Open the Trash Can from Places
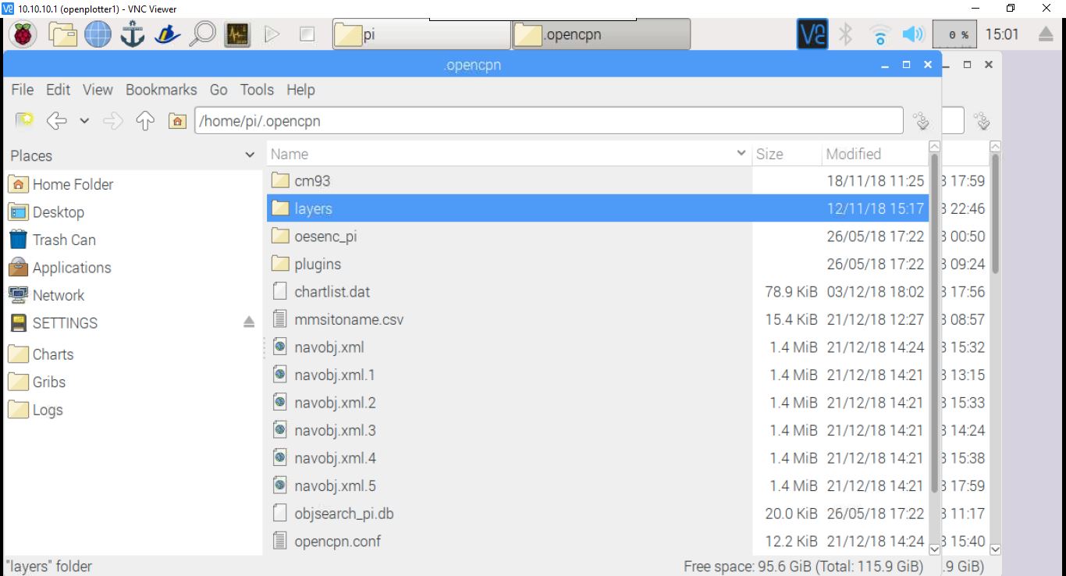This screenshot has height=576, width=1066. pos(63,240)
